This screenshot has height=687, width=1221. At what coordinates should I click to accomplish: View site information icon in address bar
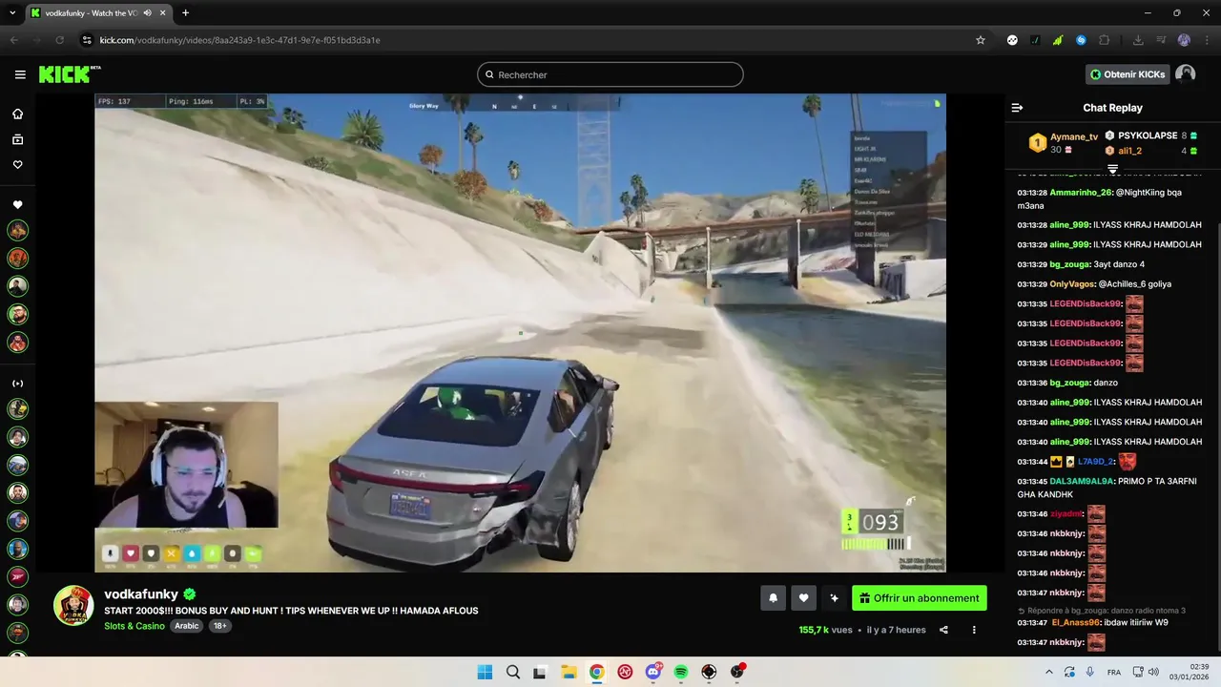(x=87, y=40)
